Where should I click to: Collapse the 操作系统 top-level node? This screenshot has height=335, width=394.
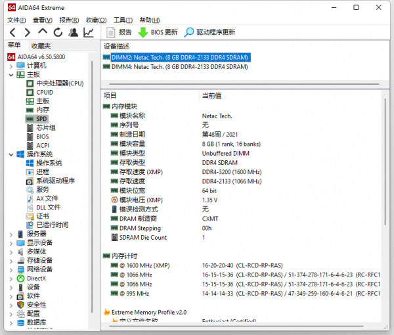click(x=11, y=154)
